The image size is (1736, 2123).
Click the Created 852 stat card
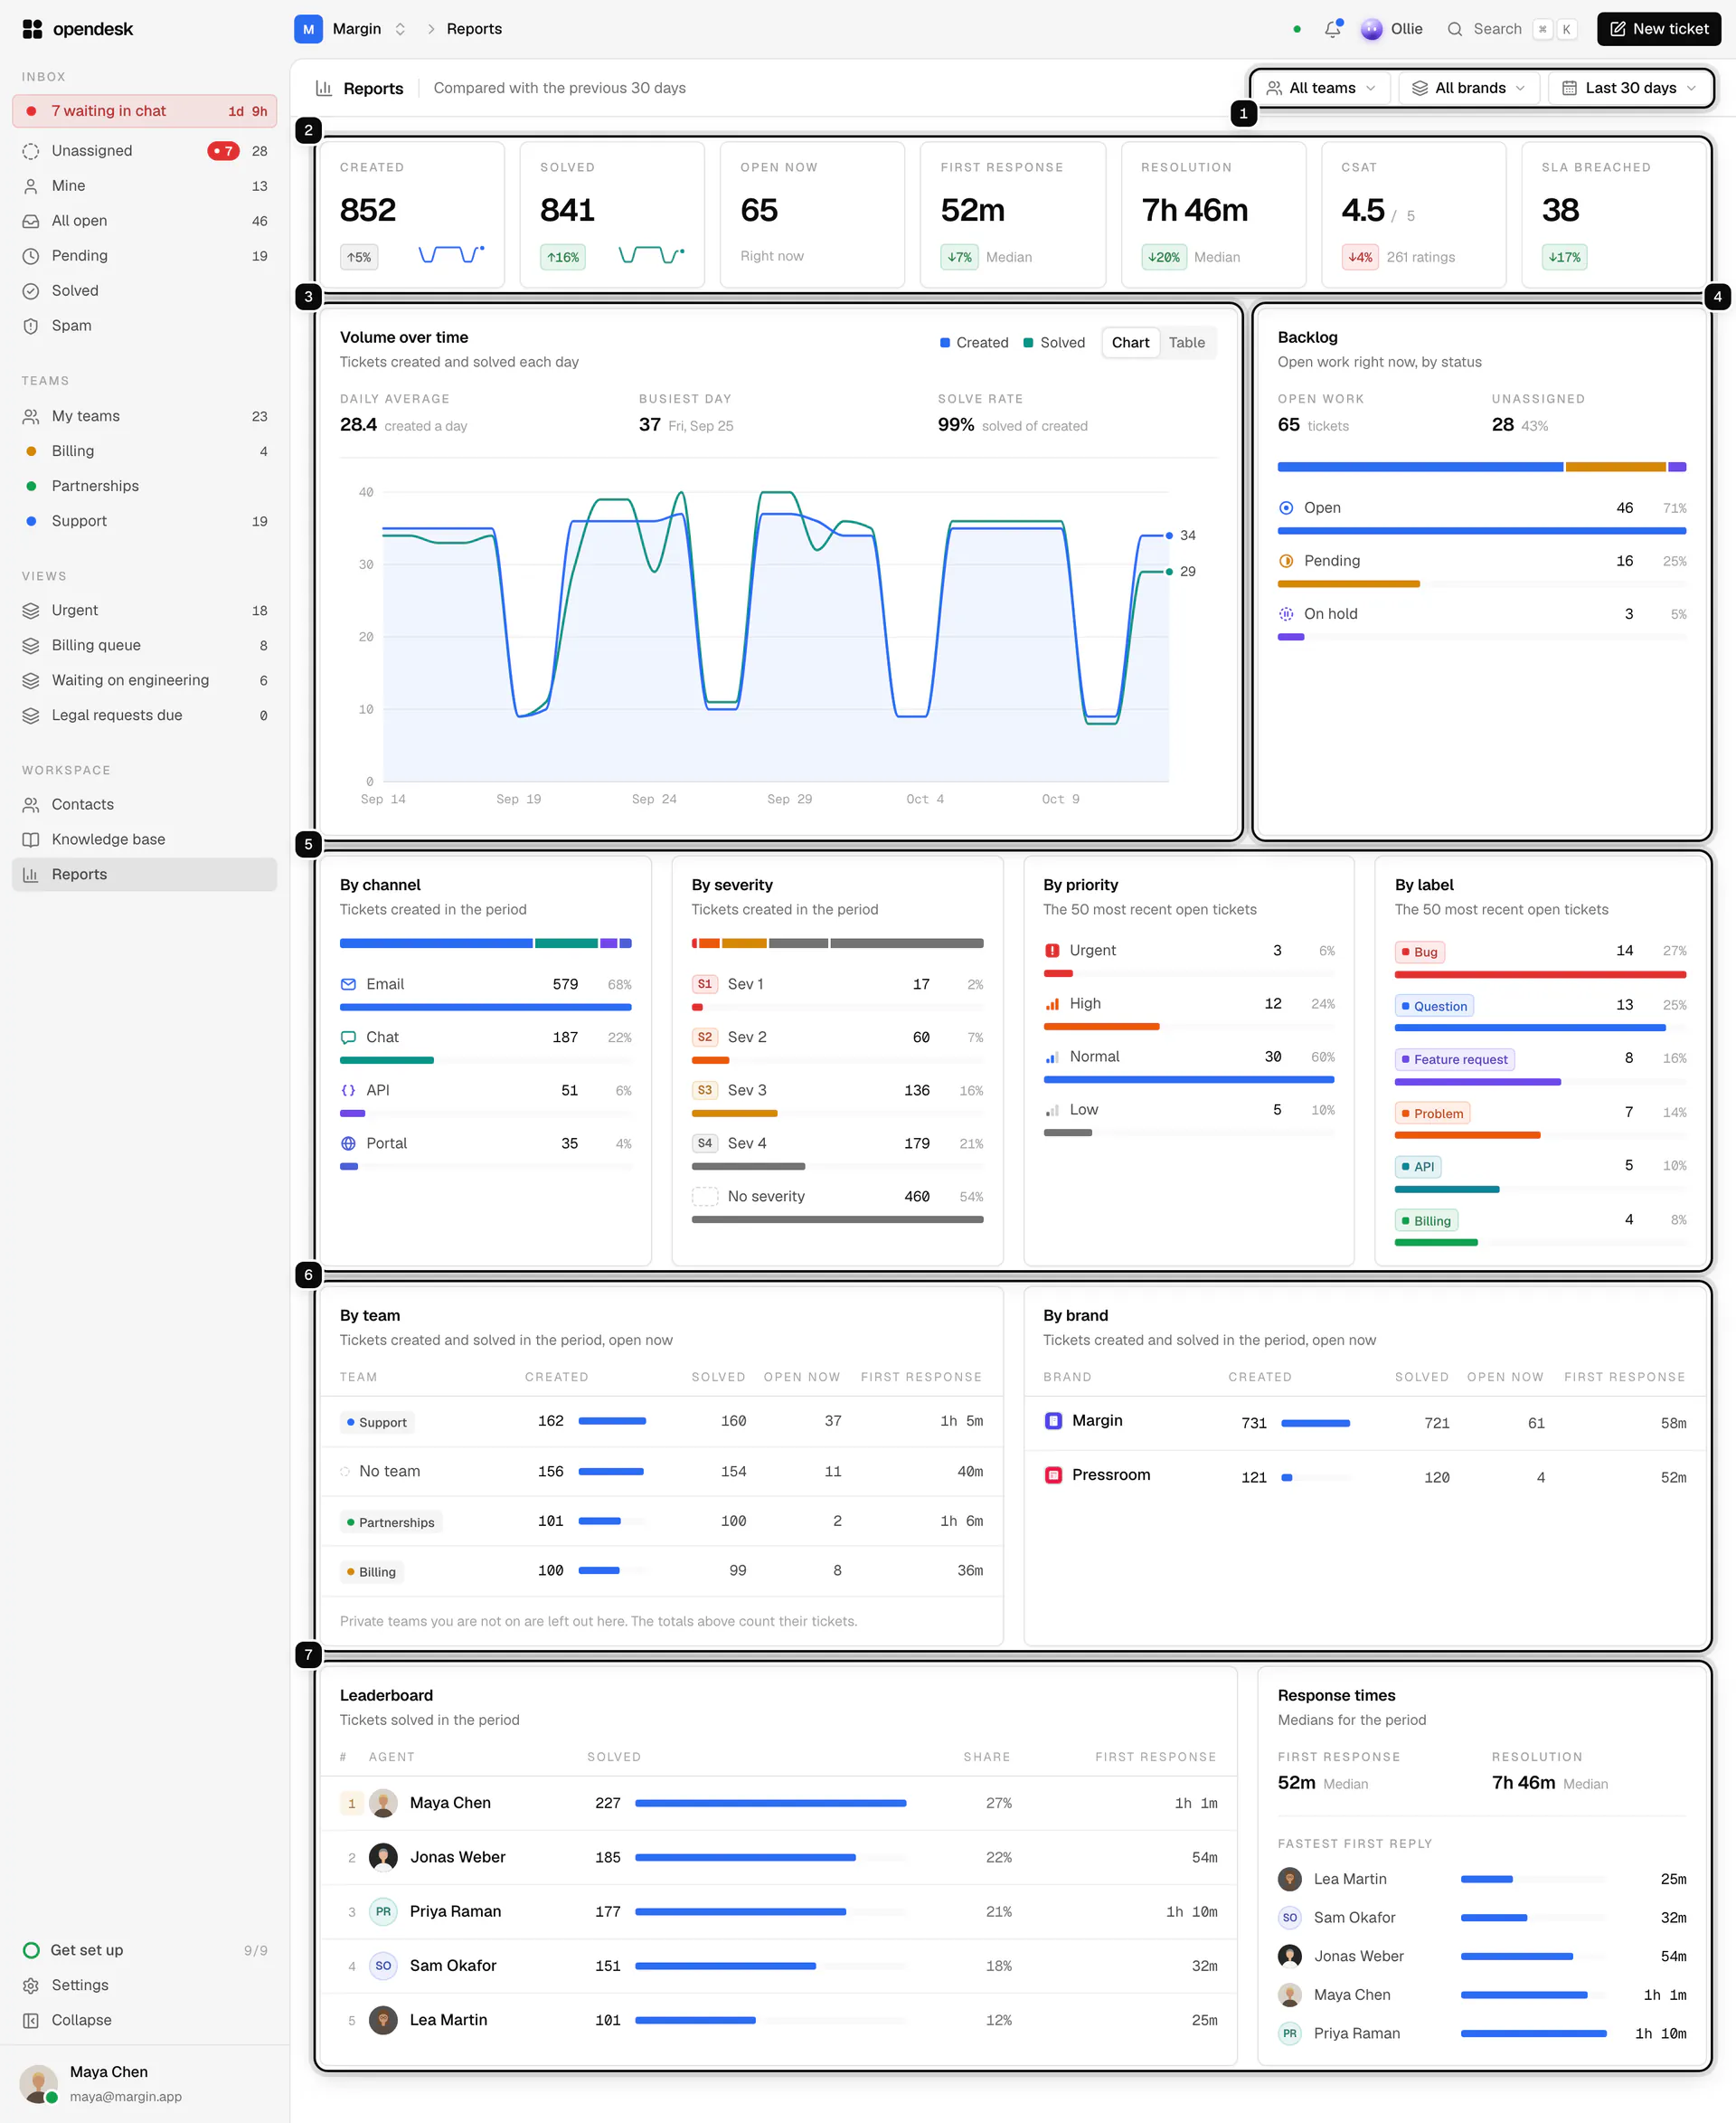pos(411,214)
